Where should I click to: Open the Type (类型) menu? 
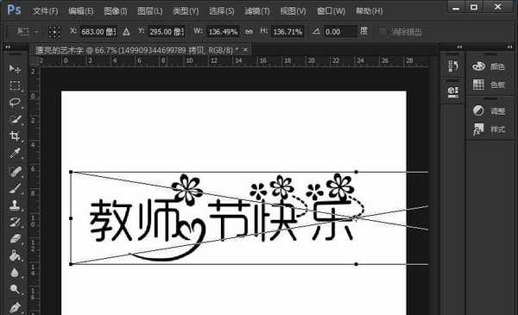(186, 11)
